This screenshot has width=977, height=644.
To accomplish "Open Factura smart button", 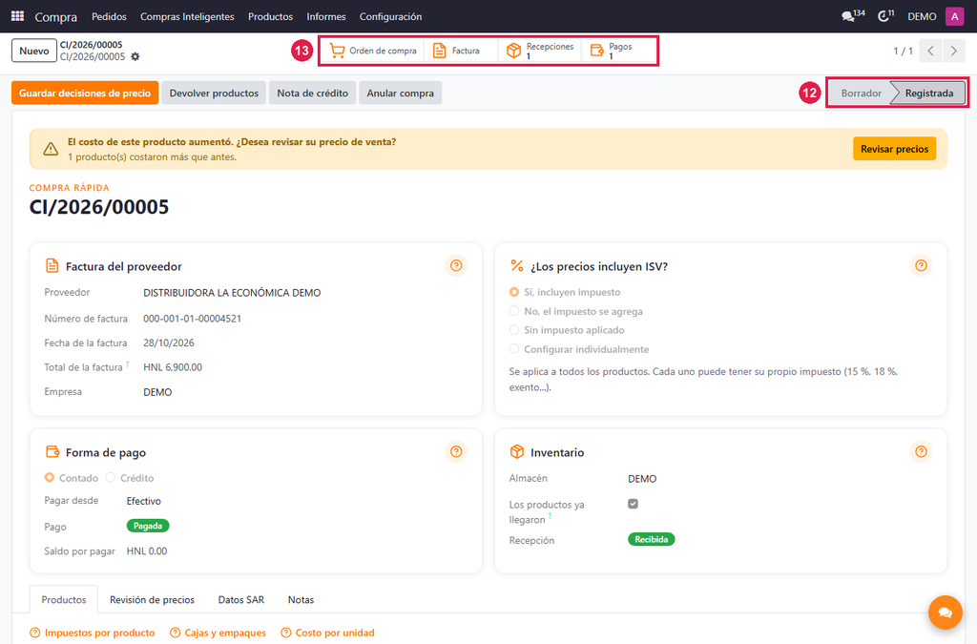I will pos(461,51).
